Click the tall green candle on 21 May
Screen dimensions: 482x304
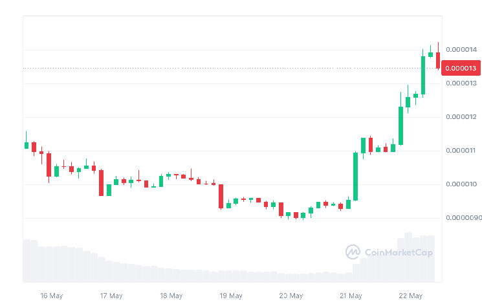pyautogui.click(x=355, y=176)
